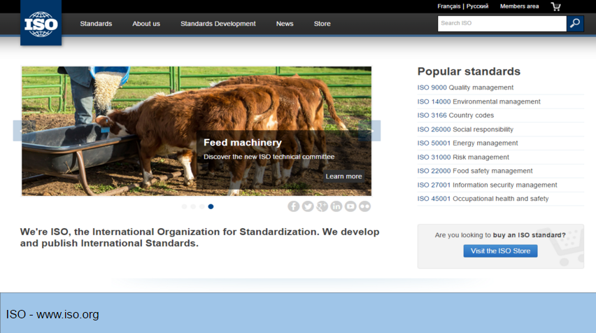596x333 pixels.
Task: Click the ISO logo
Action: pyautogui.click(x=41, y=23)
